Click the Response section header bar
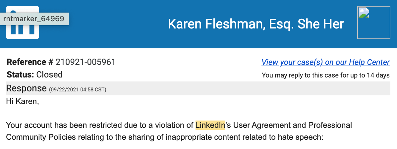The height and width of the screenshot is (149, 397). coord(198,88)
